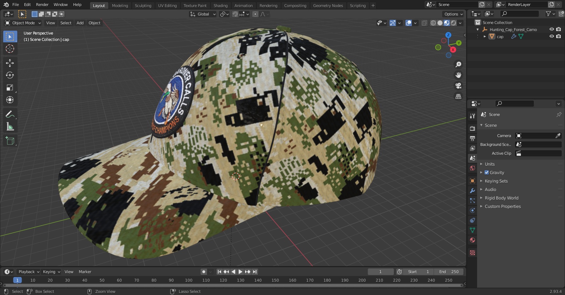Activate the Select Box tool

(x=10, y=36)
